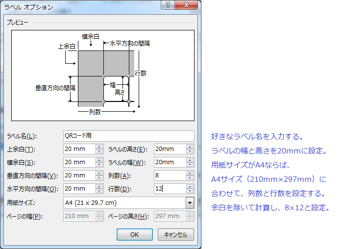Decrease 列数 with down arrow
The height and width of the screenshot is (249, 341).
(190, 178)
